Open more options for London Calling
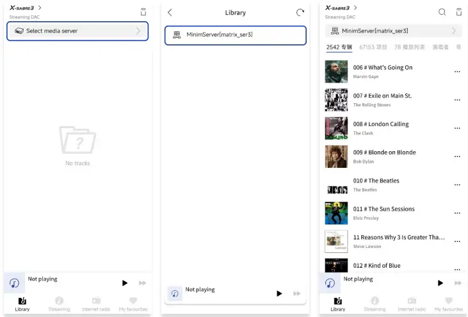 [x=457, y=128]
